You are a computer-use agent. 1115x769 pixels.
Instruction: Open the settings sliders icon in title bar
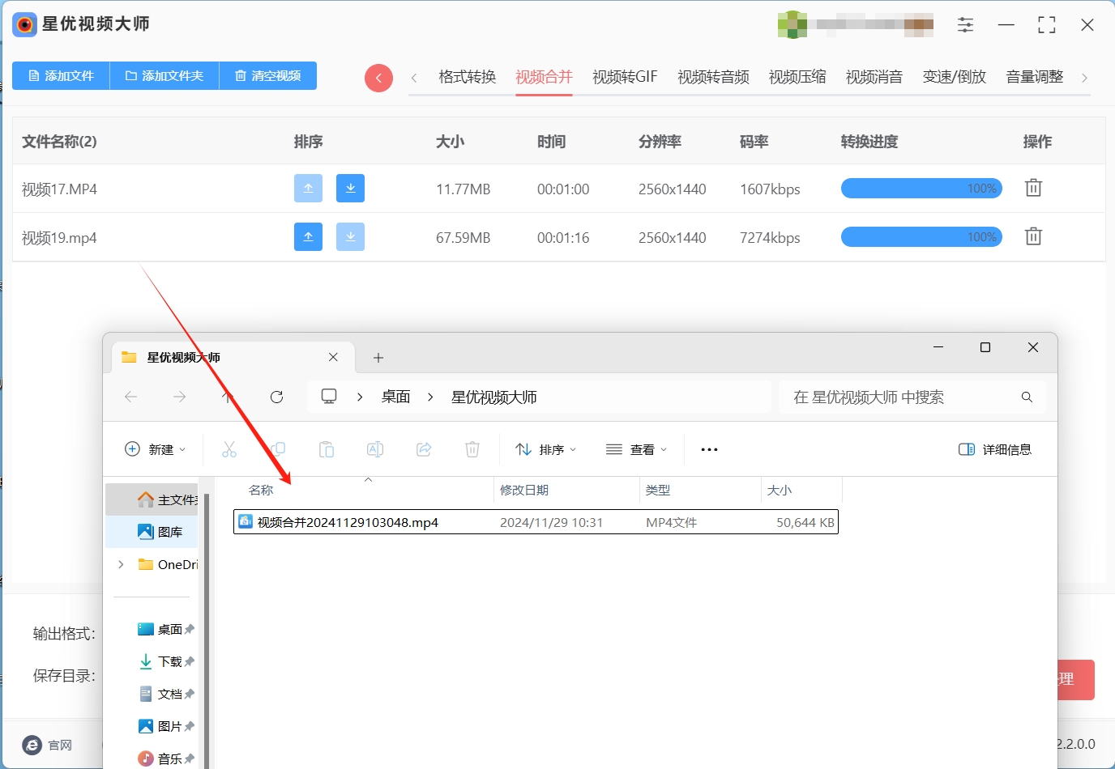[965, 25]
